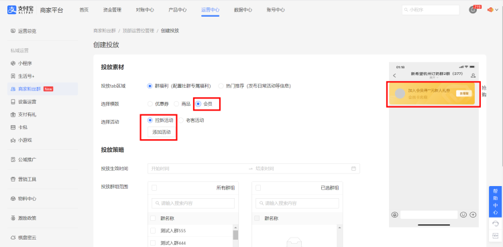The image size is (503, 247).
Task: Click the back arrow in phone preview
Action: [394, 76]
